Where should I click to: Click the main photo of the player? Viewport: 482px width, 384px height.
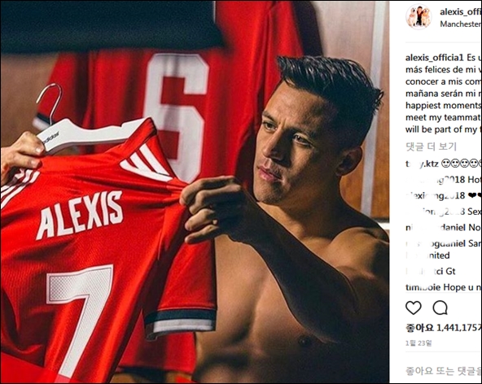(195, 192)
